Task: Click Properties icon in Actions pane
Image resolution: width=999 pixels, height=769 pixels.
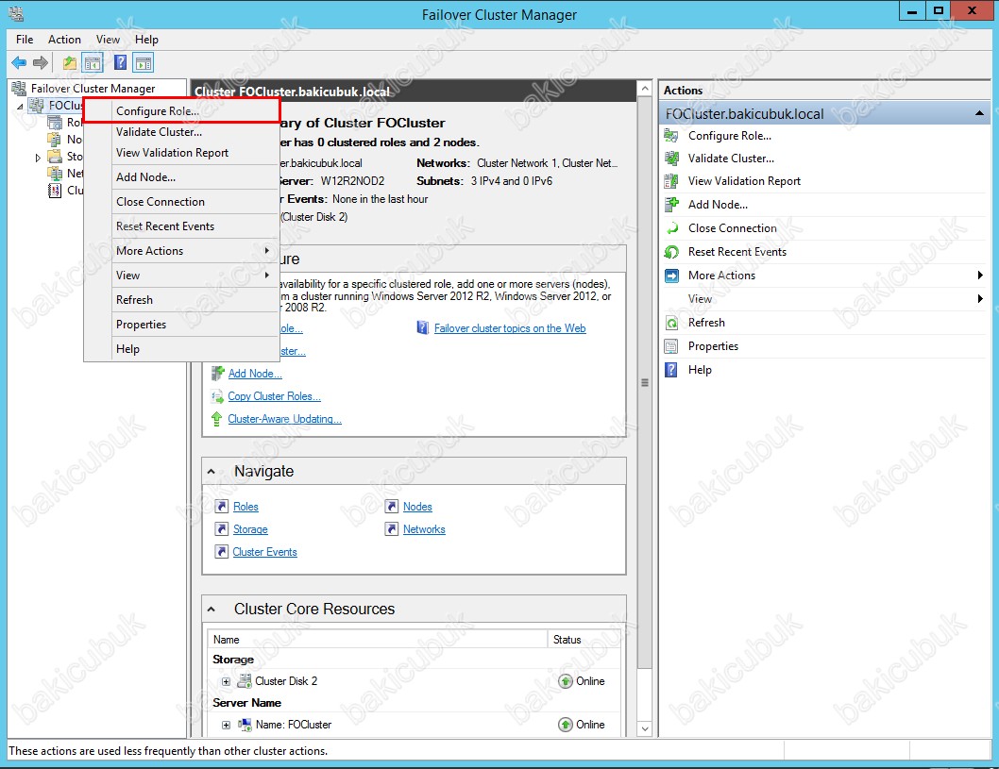Action: coord(671,346)
